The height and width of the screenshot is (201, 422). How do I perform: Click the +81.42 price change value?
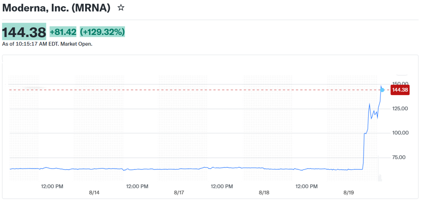[x=63, y=32]
